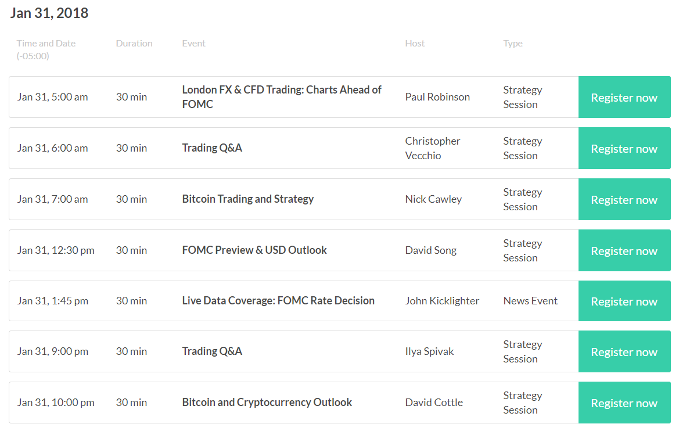
Task: Register for Christopher Vecchio's Trading Q&A
Action: 624,148
